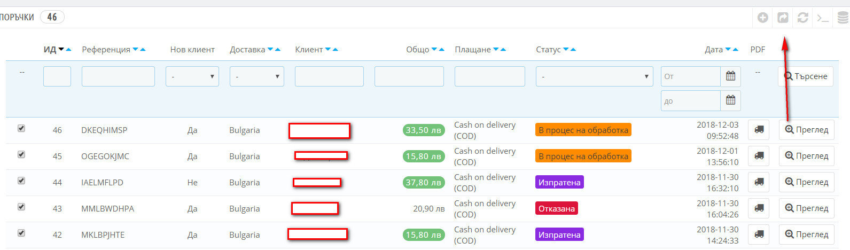Sort Клиент column ascending

[x=335, y=50]
